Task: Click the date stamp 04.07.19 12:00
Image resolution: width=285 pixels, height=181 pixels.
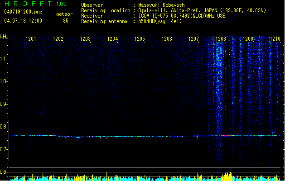Action: tap(23, 21)
